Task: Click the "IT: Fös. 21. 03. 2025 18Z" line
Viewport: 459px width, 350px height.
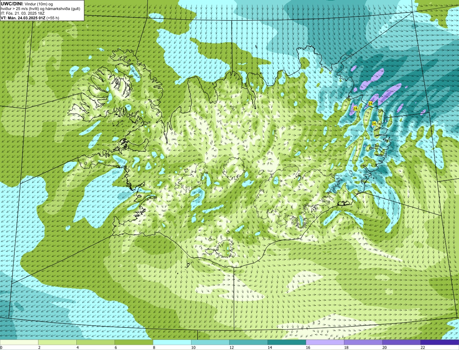Action: click(x=23, y=13)
